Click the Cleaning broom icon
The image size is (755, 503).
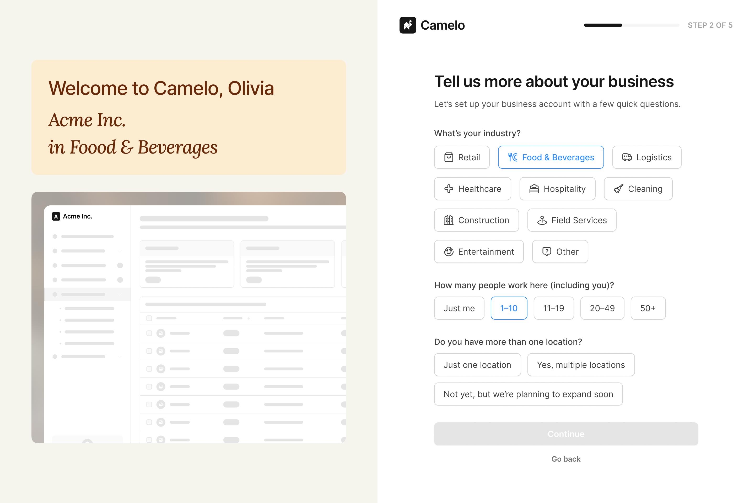(619, 189)
